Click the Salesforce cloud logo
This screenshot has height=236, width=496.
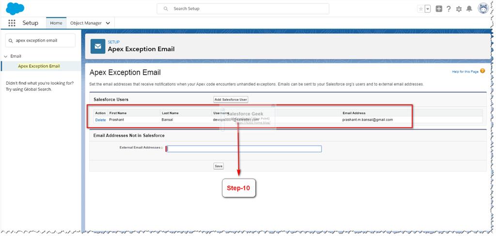[15, 9]
